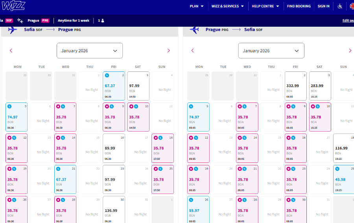Select Prague–Sofia January 9 flight
Image resolution: width=354 pixels, height=223 pixels.
click(x=295, y=117)
